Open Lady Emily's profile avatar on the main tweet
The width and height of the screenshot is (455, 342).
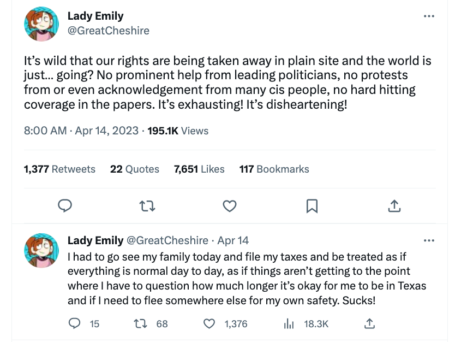click(41, 24)
